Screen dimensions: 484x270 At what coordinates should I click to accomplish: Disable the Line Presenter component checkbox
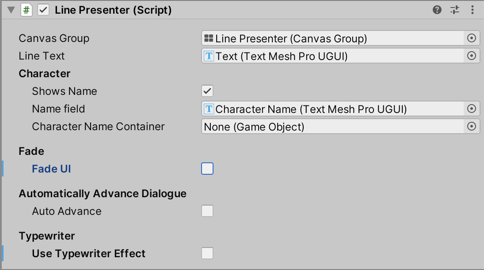coord(43,10)
